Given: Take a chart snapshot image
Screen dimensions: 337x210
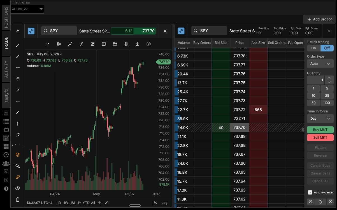Looking at the screenshot, I should (92, 44).
